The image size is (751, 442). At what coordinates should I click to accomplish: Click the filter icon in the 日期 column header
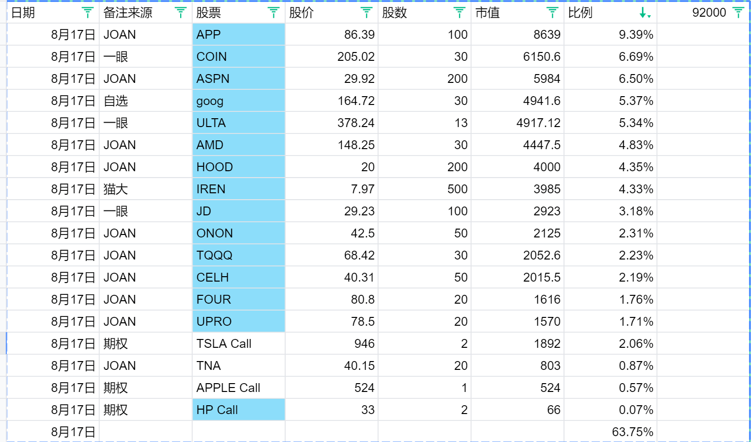87,13
